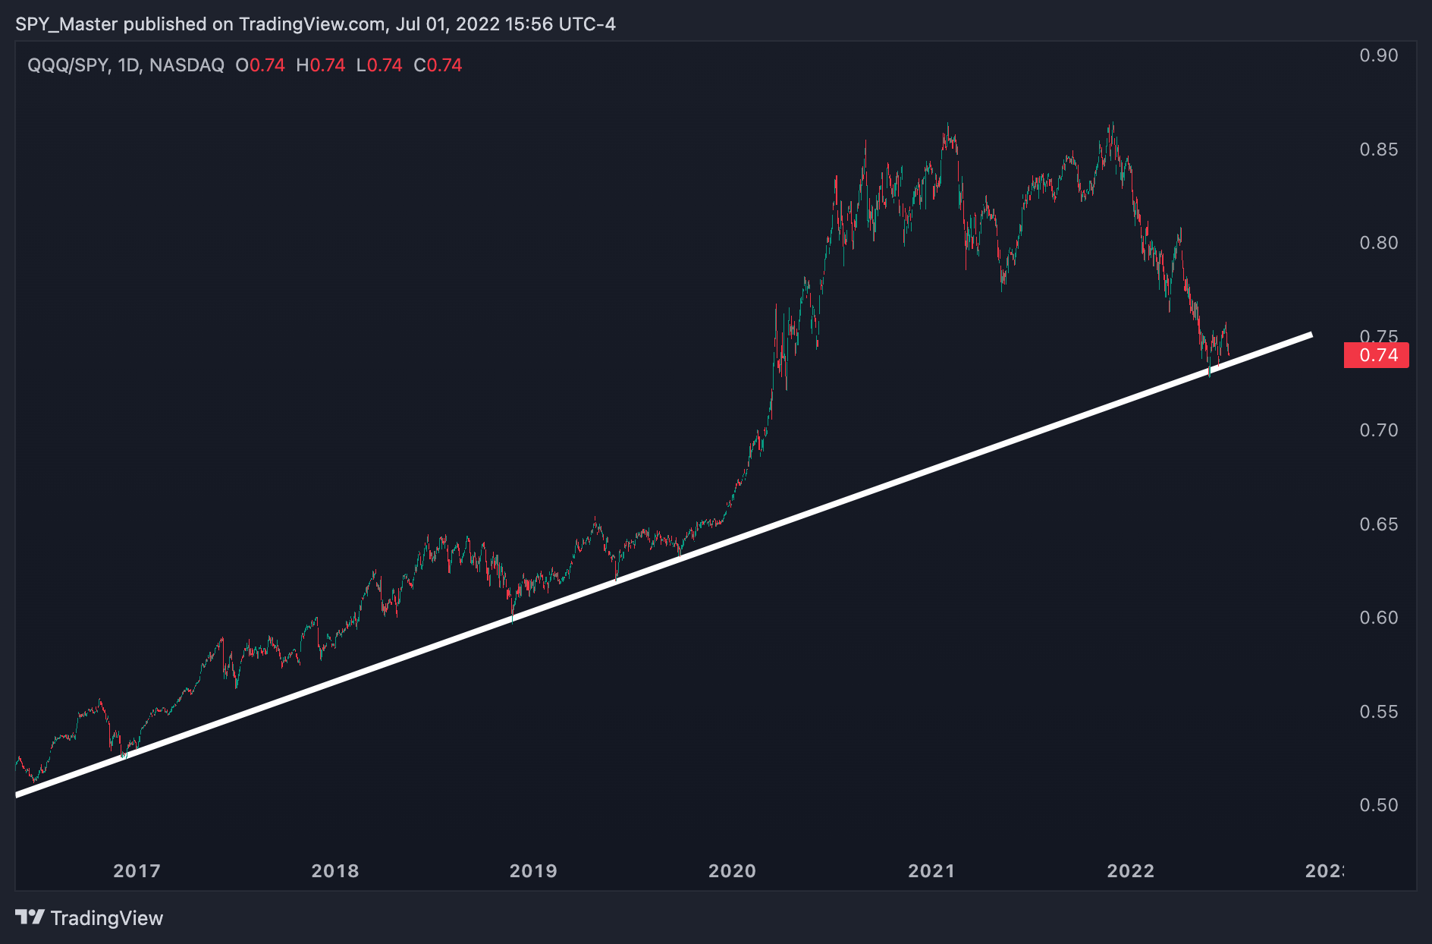Click the 2019 label on the time axis
Viewport: 1432px width, 944px height.
pyautogui.click(x=533, y=871)
